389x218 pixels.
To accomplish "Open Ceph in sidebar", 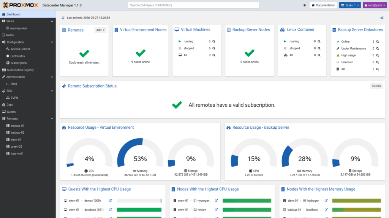I will pyautogui.click(x=28, y=105).
